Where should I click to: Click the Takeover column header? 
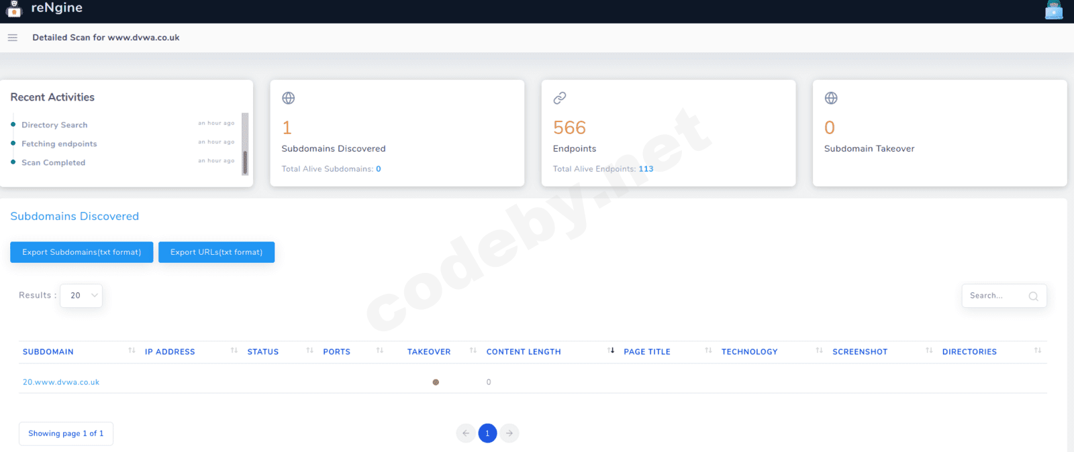pyautogui.click(x=429, y=351)
